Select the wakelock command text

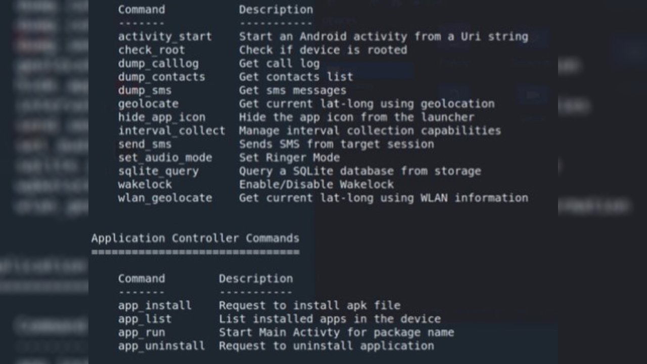145,185
